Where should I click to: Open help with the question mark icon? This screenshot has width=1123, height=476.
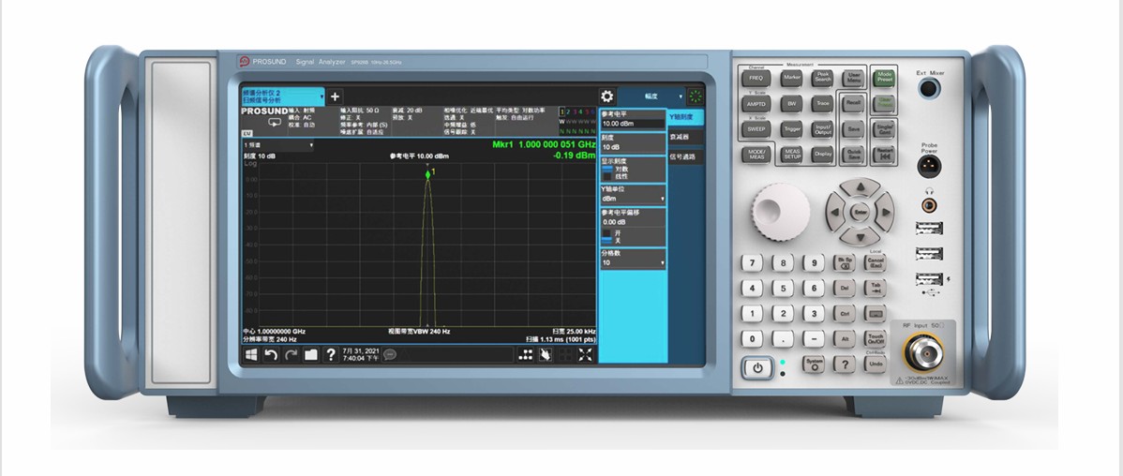click(x=330, y=354)
